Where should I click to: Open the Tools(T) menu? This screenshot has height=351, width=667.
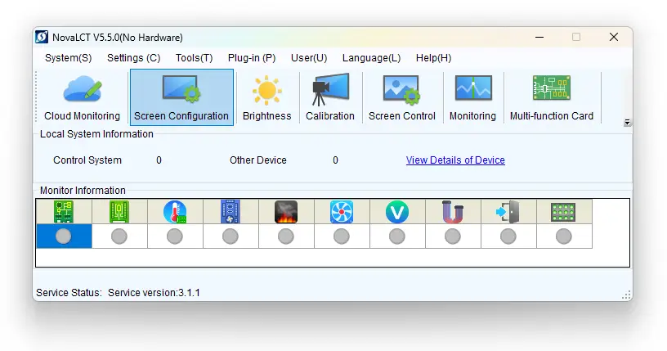point(194,58)
